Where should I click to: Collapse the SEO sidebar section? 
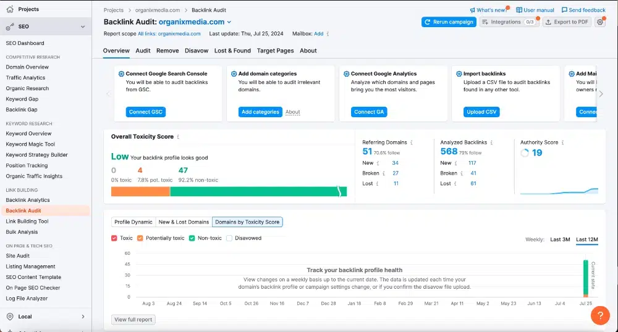coord(83,27)
